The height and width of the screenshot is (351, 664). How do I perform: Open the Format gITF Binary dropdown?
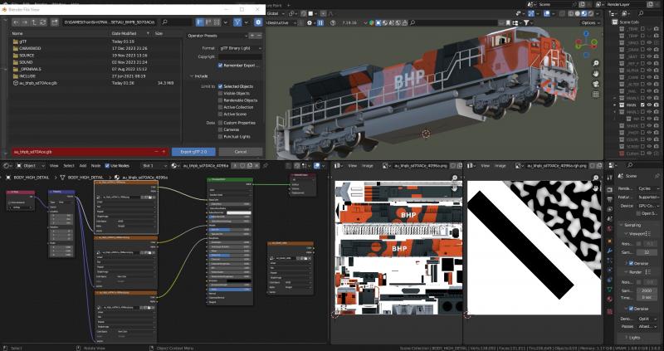(x=240, y=48)
